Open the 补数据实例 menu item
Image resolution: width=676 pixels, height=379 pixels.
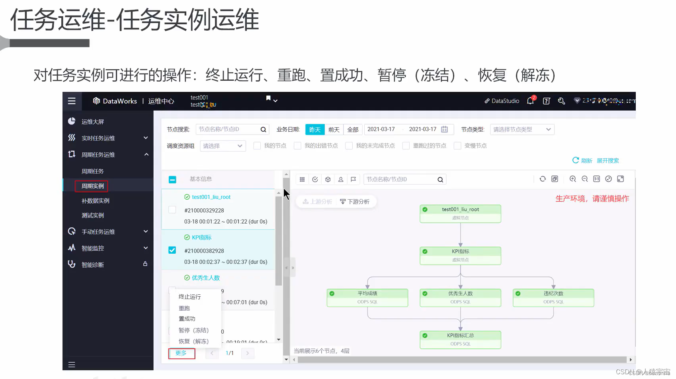[96, 200]
